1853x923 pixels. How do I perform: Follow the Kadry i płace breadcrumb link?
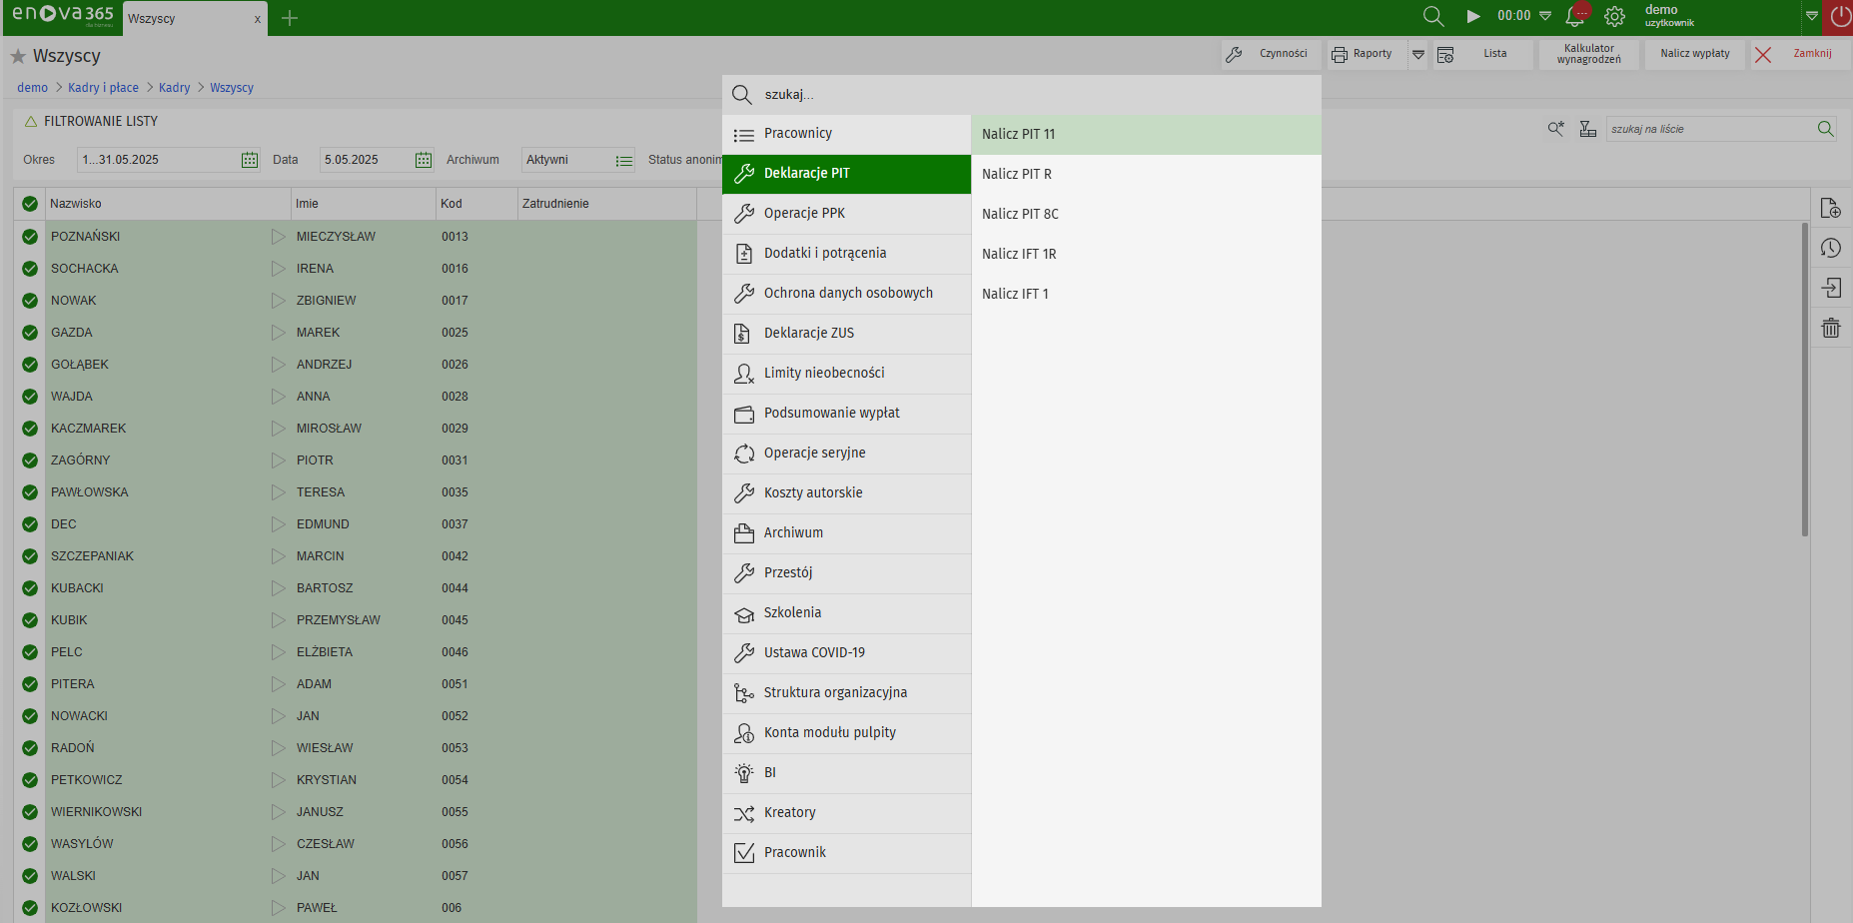pyautogui.click(x=103, y=88)
